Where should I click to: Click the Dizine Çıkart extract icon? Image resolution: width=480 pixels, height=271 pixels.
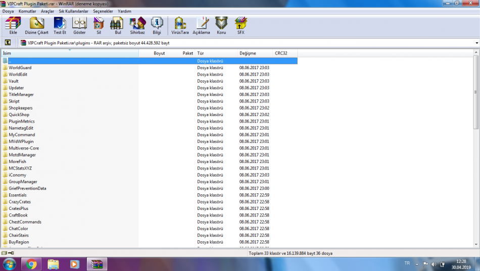click(x=37, y=26)
